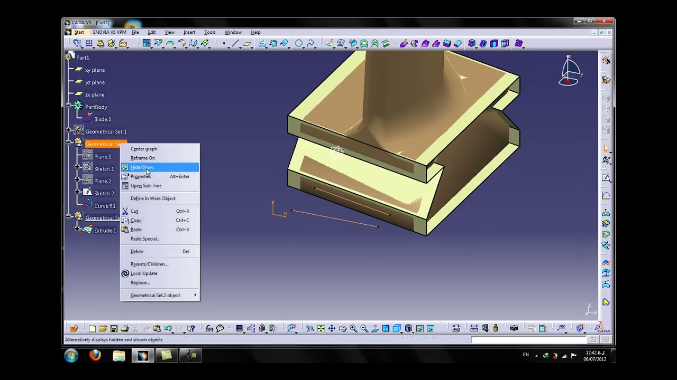The height and width of the screenshot is (380, 677).
Task: Select the Pan view arrows icon
Action: click(x=332, y=328)
